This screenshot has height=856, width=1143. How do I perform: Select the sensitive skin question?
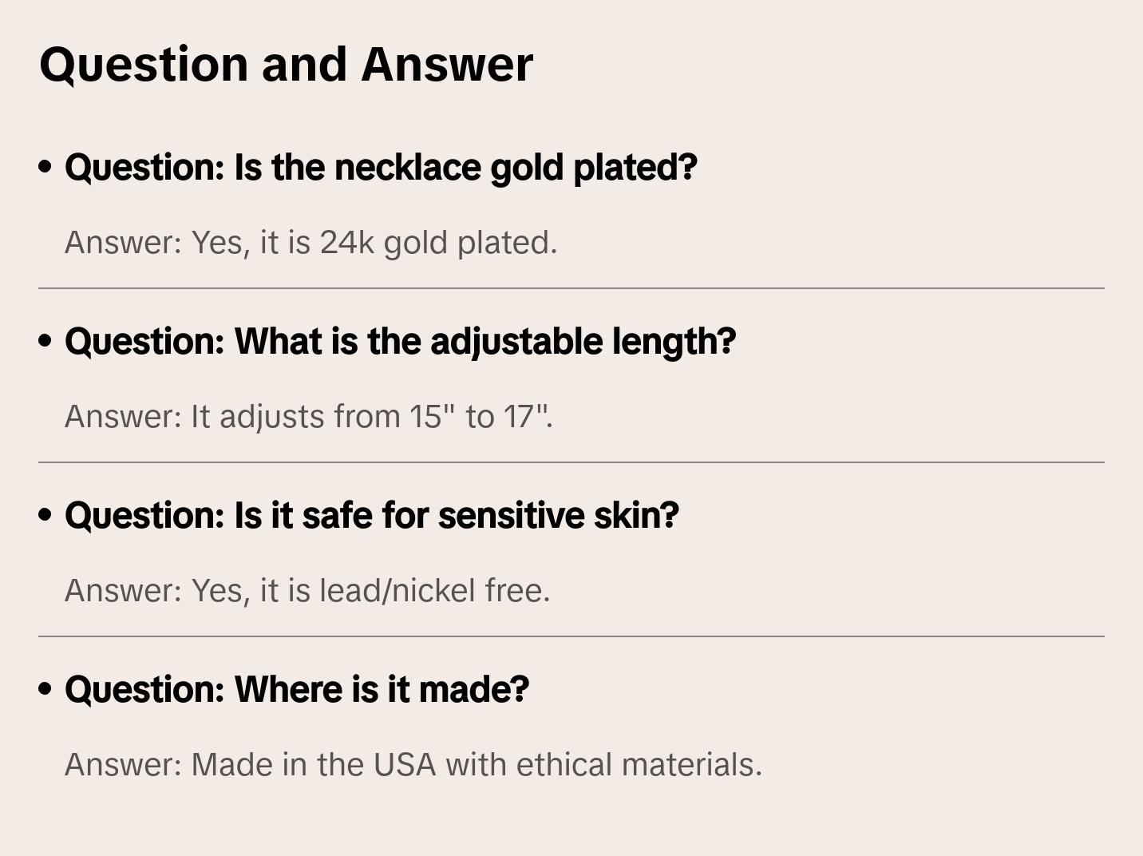click(x=371, y=516)
